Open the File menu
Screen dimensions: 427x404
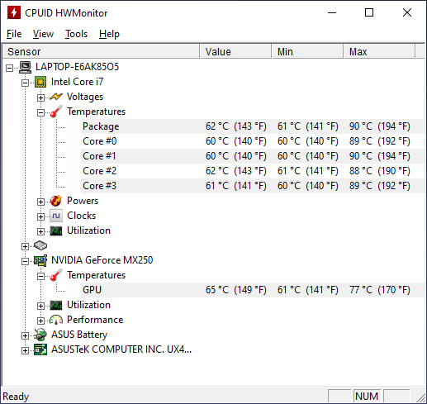pyautogui.click(x=14, y=34)
